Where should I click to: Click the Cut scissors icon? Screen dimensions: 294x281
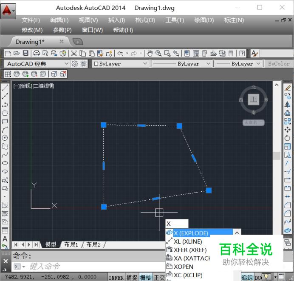(x=74, y=54)
